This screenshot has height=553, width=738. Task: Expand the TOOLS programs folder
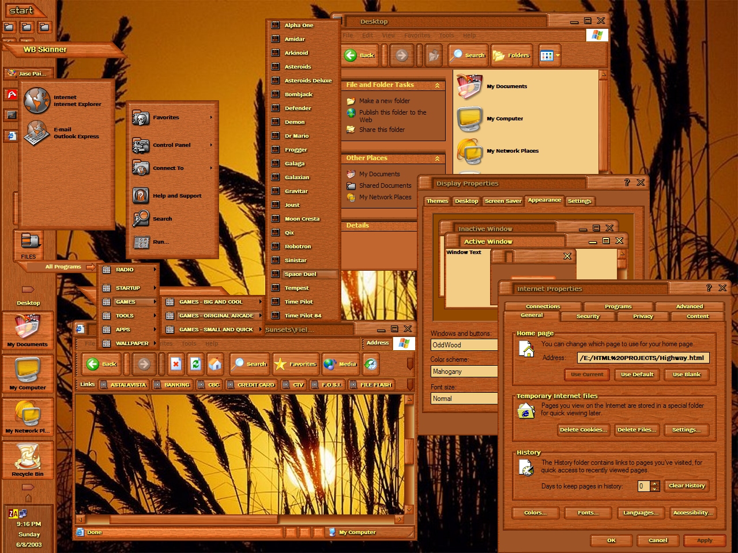click(128, 316)
